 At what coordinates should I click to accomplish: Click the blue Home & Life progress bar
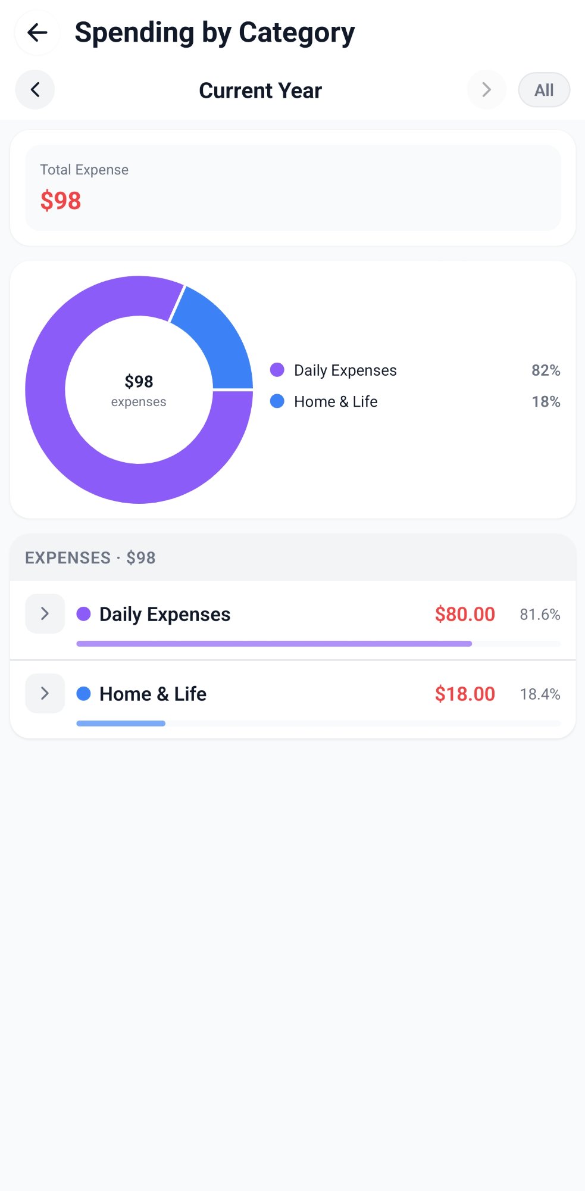[120, 723]
